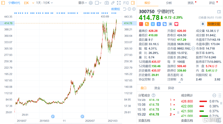The image size is (223, 124).
Task: Open the quote detail layout icon
Action: click(219, 12)
